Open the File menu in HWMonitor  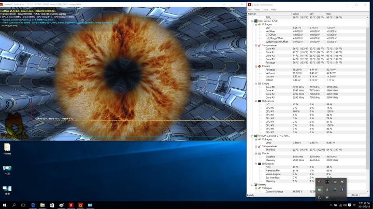click(250, 9)
